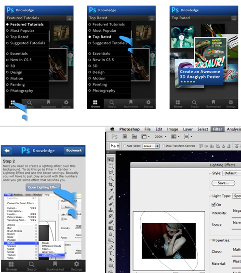Click the Focus slider track
Image resolution: width=241 pixels, height=273 pixels.
(x=236, y=229)
